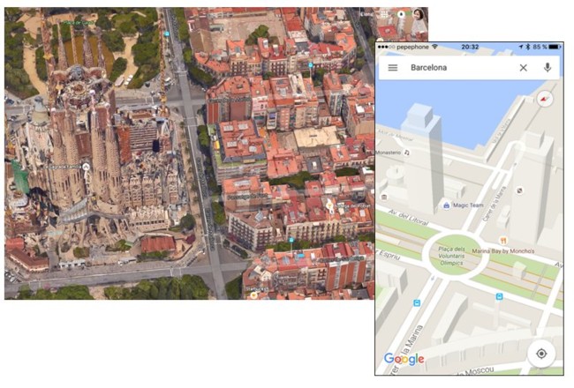Click the Magic Team label text
This screenshot has height=388, width=574.
(x=468, y=205)
